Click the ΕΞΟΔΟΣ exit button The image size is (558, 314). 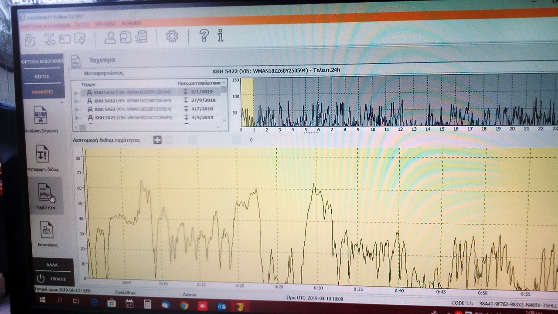(x=53, y=278)
